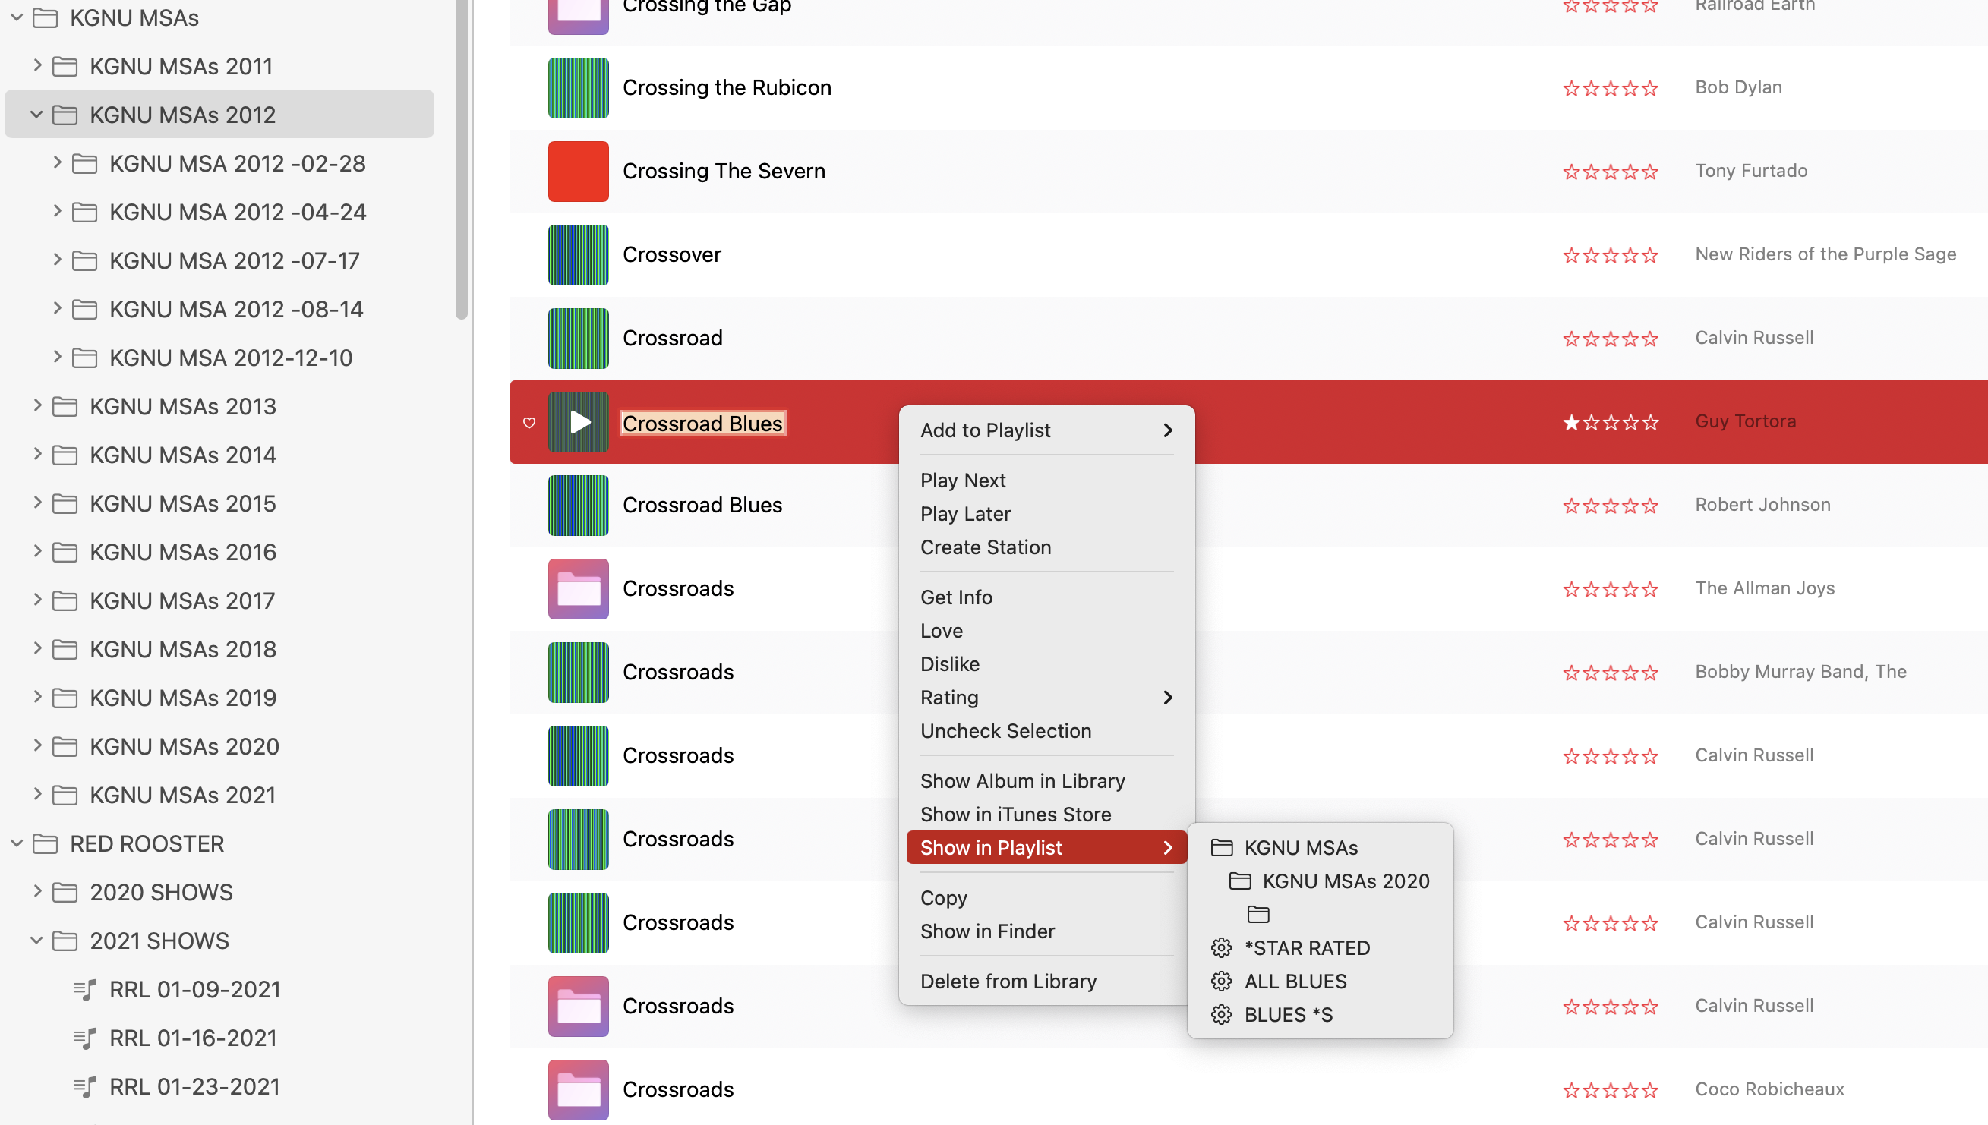Screen dimensions: 1988x1125
Task: Click the play button on Crossroad Blues
Action: (x=579, y=422)
